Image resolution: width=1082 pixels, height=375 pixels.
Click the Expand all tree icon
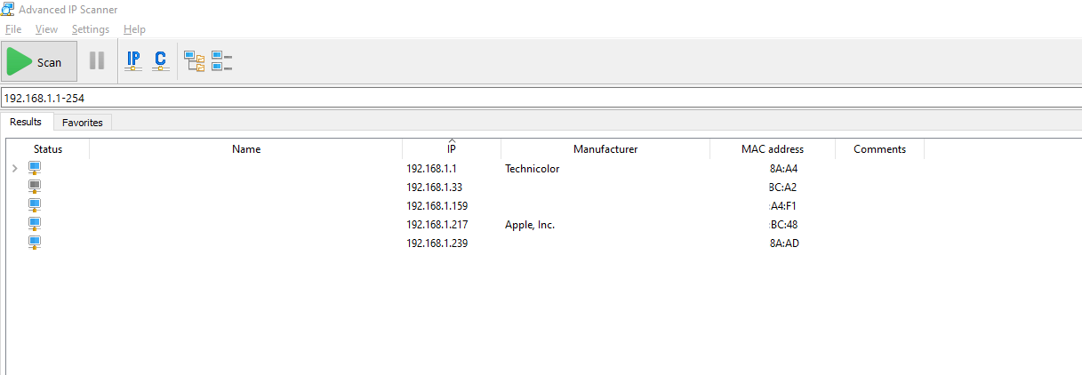click(194, 61)
